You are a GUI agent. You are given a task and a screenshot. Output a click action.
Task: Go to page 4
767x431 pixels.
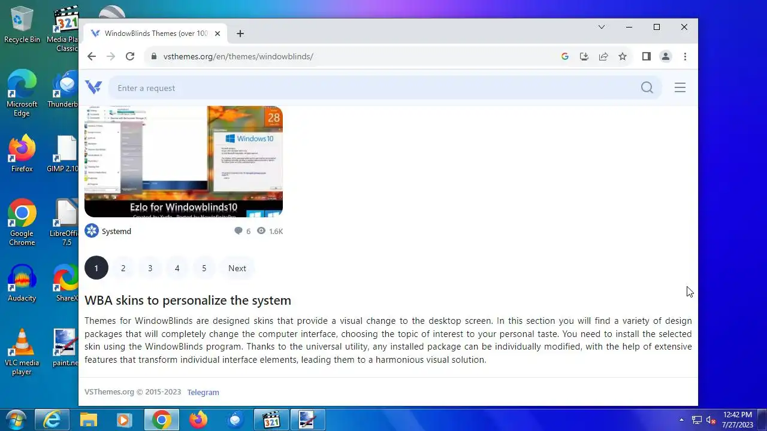pos(177,268)
